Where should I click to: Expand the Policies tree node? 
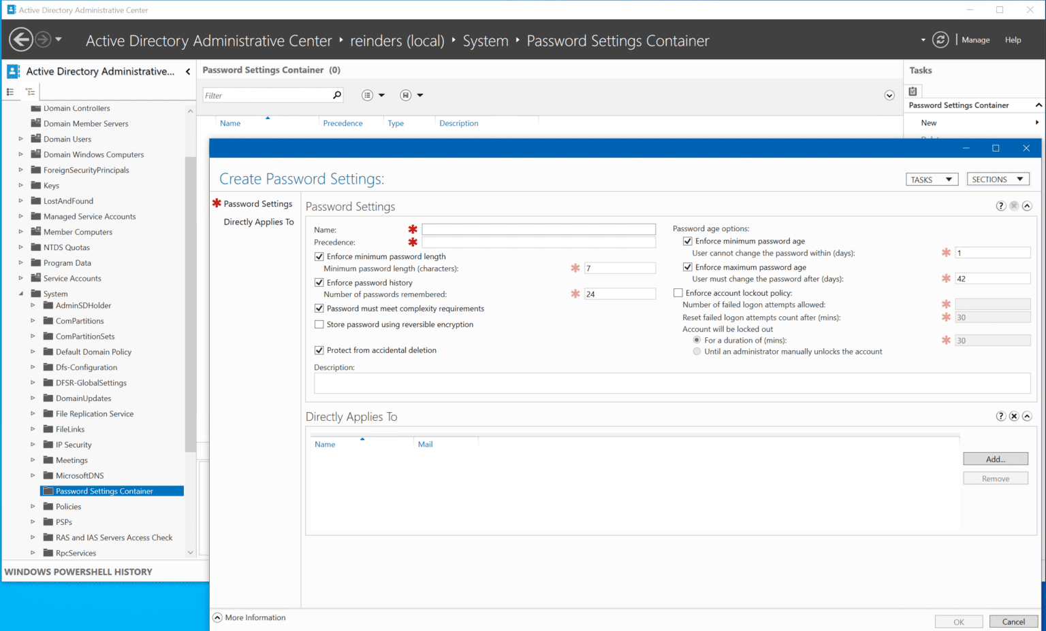(x=32, y=506)
